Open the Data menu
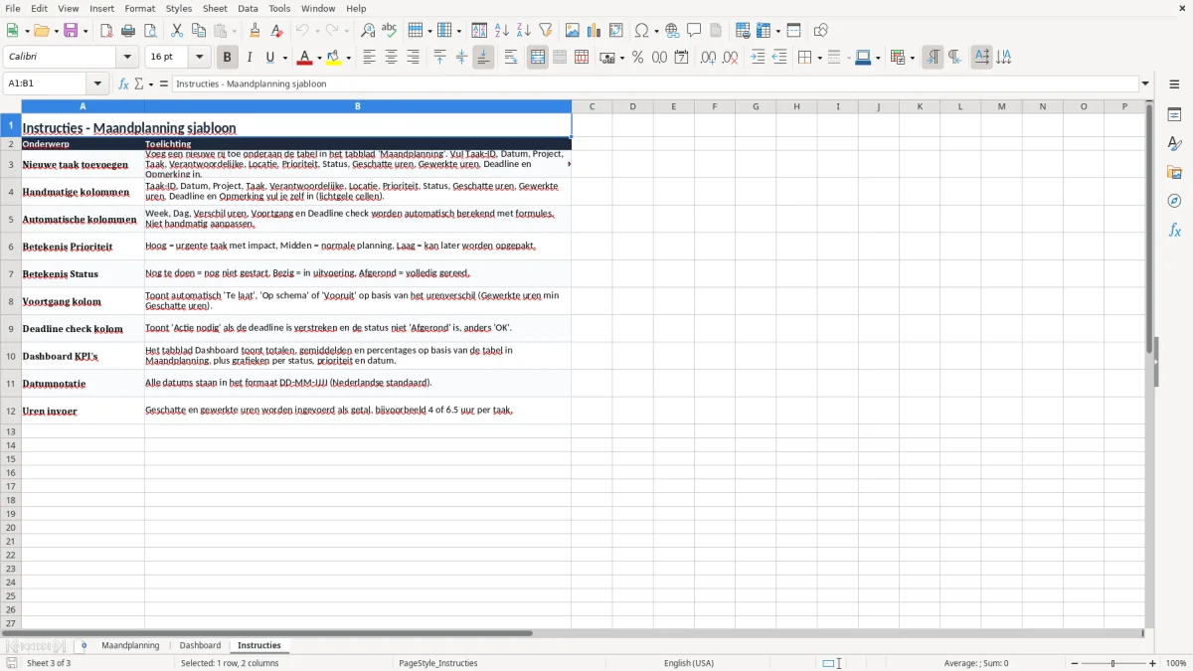The height and width of the screenshot is (671, 1193). click(248, 8)
